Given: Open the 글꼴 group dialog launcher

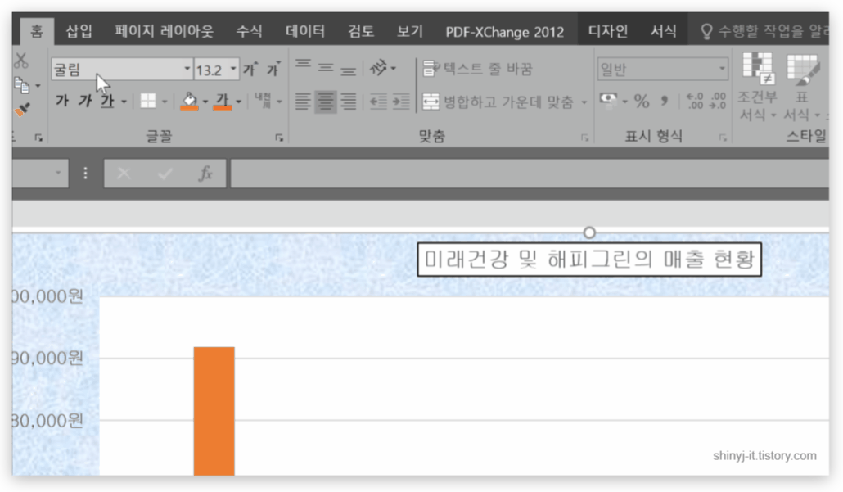Looking at the screenshot, I should [x=279, y=138].
